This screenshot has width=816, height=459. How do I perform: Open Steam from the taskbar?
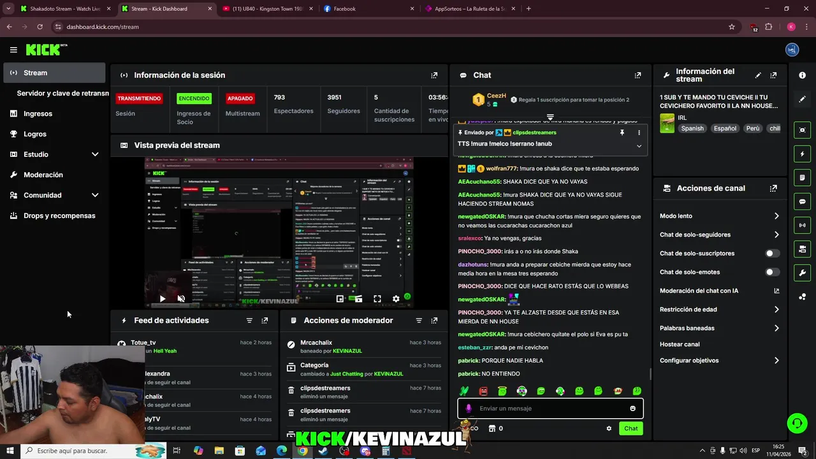(x=323, y=451)
